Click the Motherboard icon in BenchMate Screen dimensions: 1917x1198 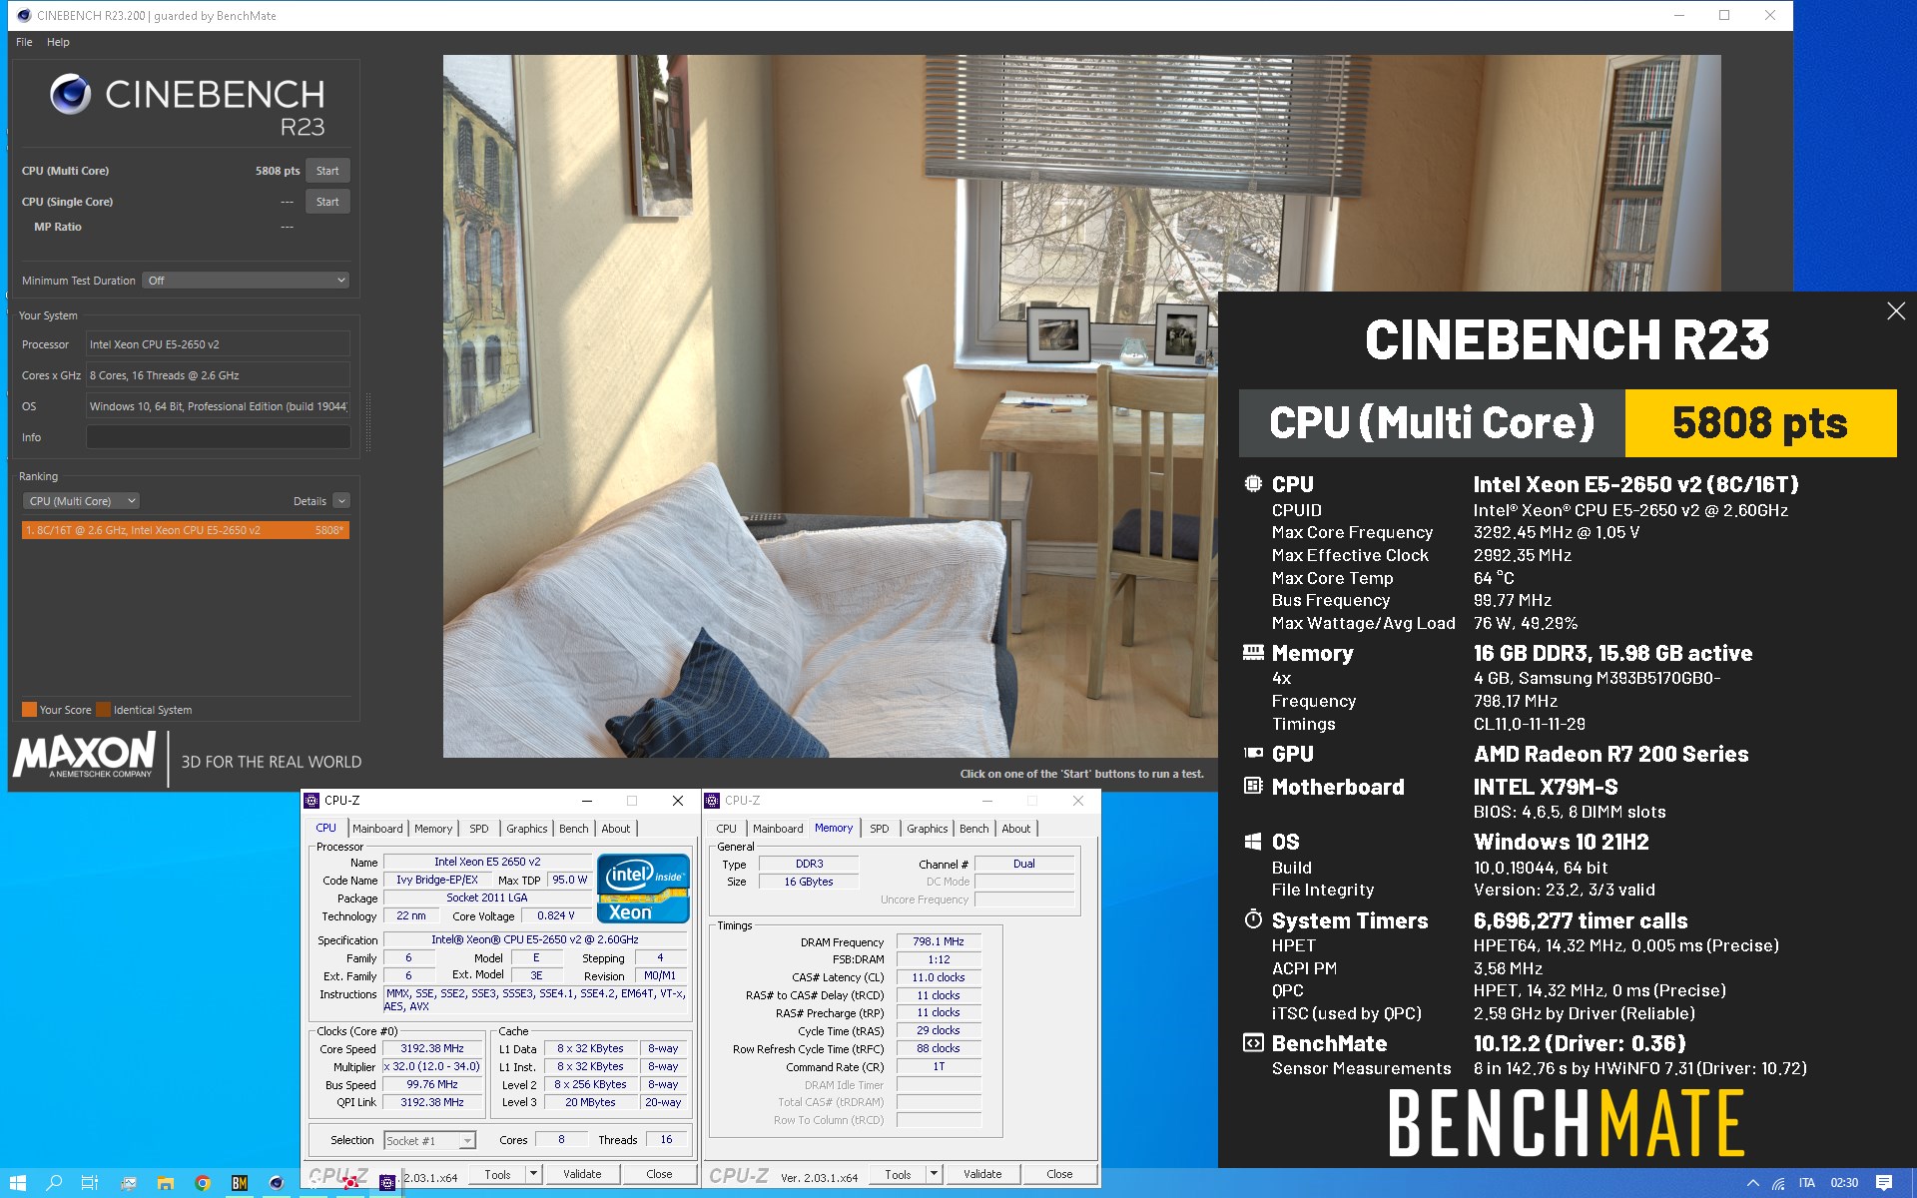(1253, 787)
